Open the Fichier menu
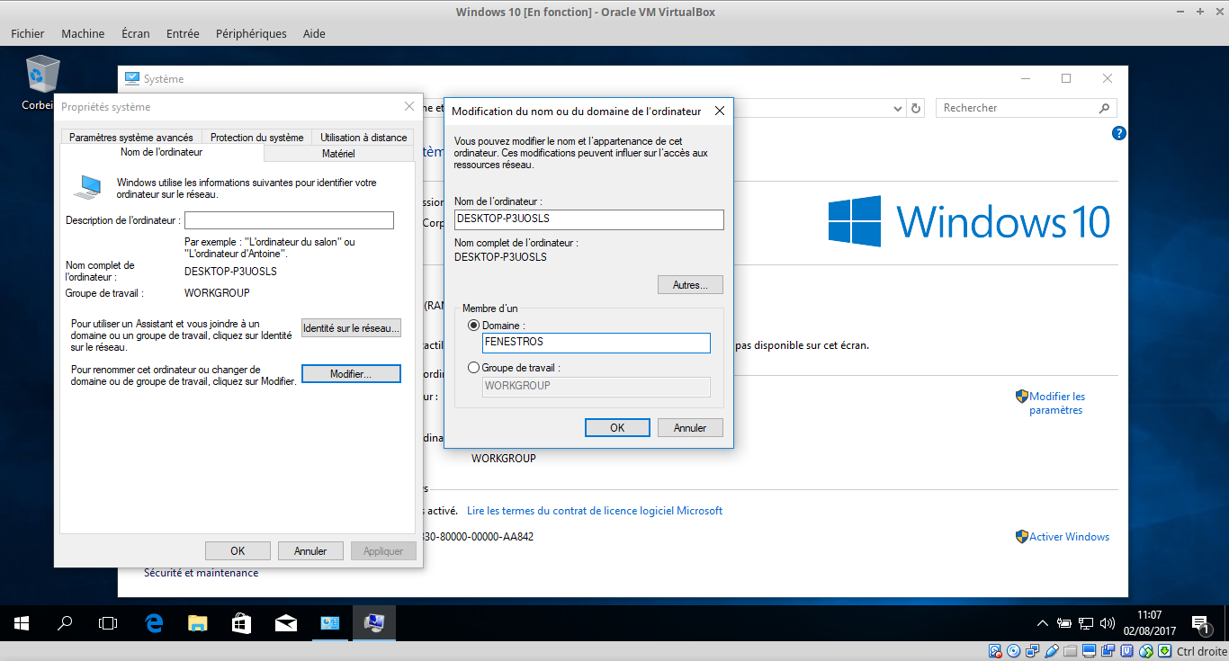 (28, 33)
